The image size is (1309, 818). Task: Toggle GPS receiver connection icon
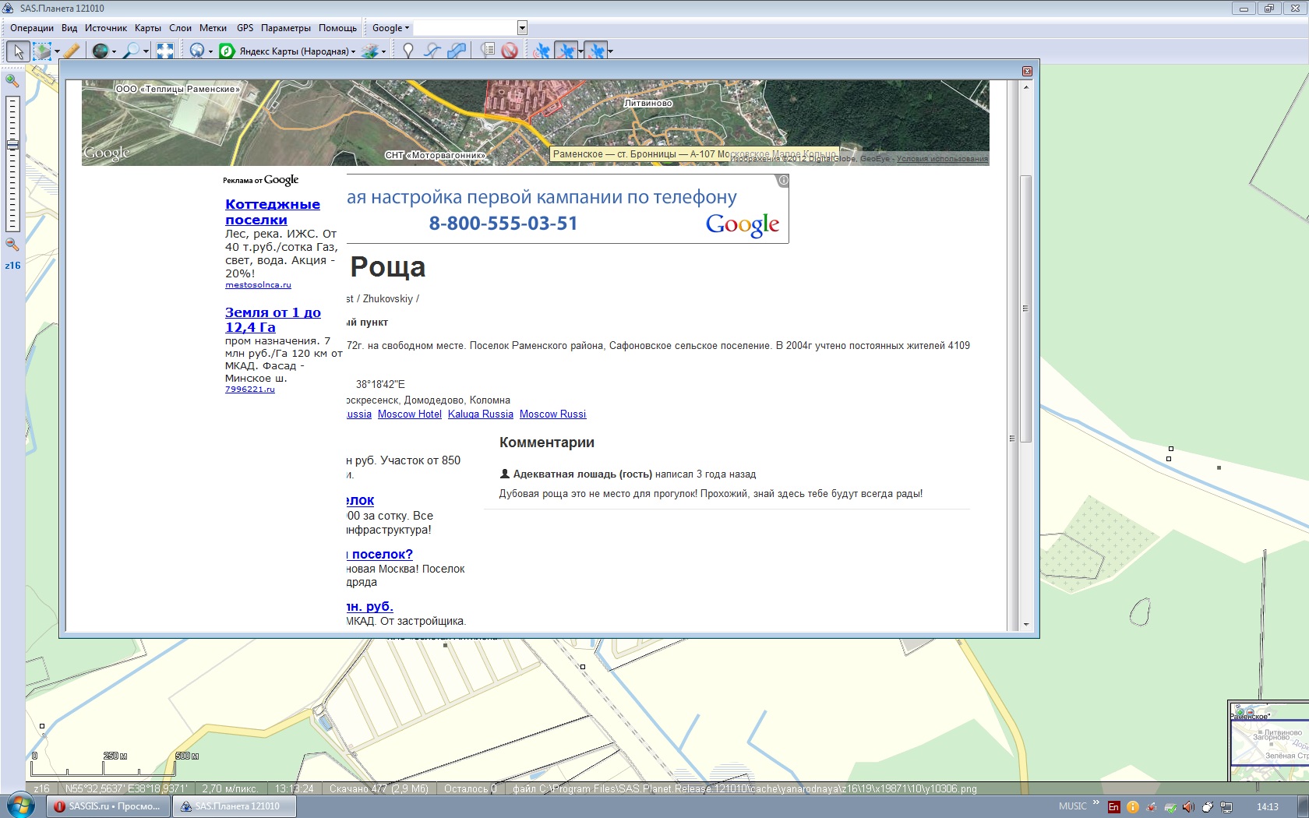542,51
